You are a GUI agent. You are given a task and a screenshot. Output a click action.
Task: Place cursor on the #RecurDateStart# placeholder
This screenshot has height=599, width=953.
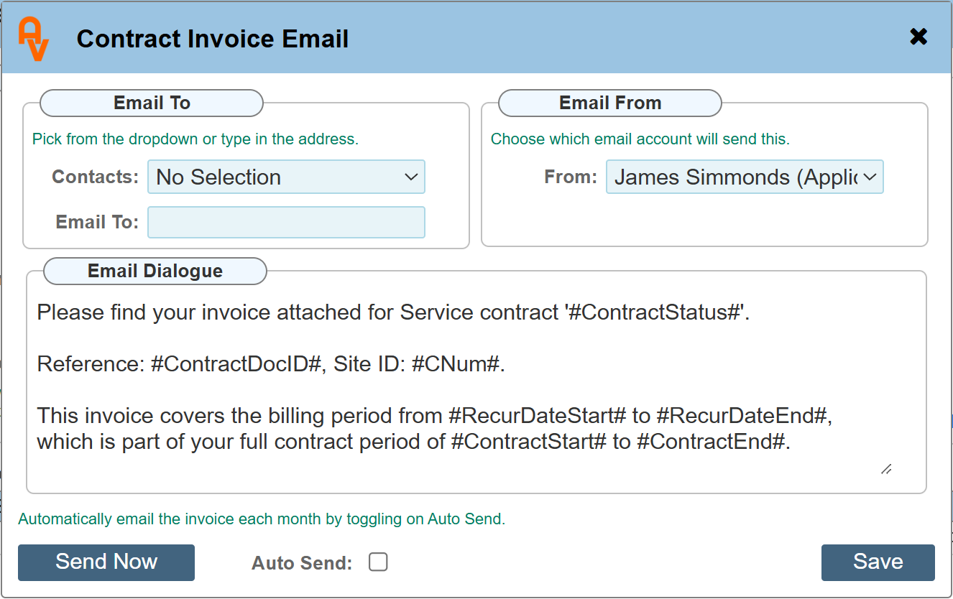pos(532,416)
